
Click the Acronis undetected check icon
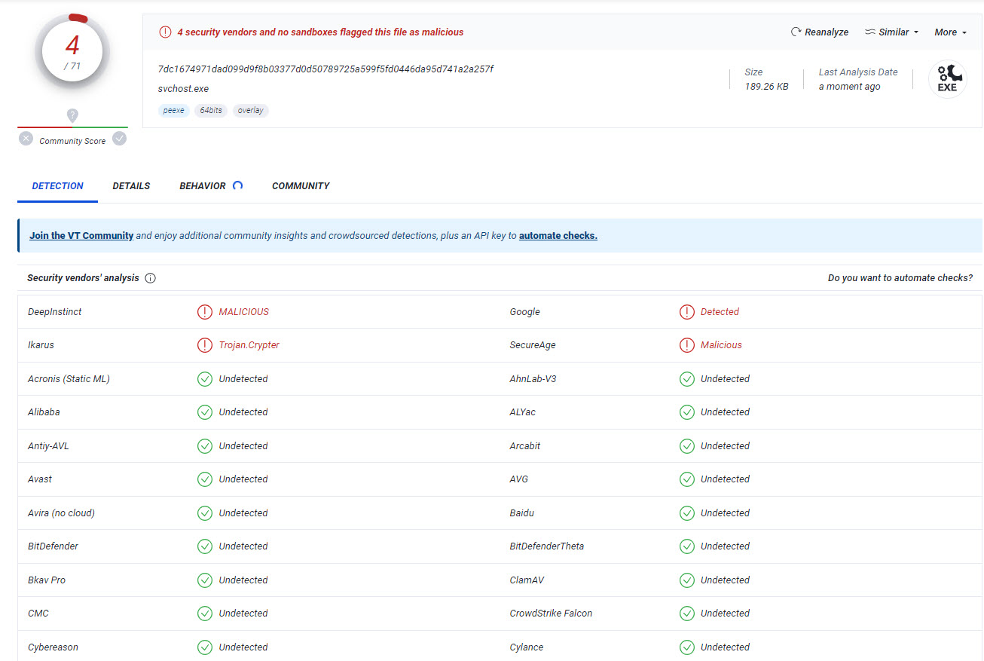[204, 379]
